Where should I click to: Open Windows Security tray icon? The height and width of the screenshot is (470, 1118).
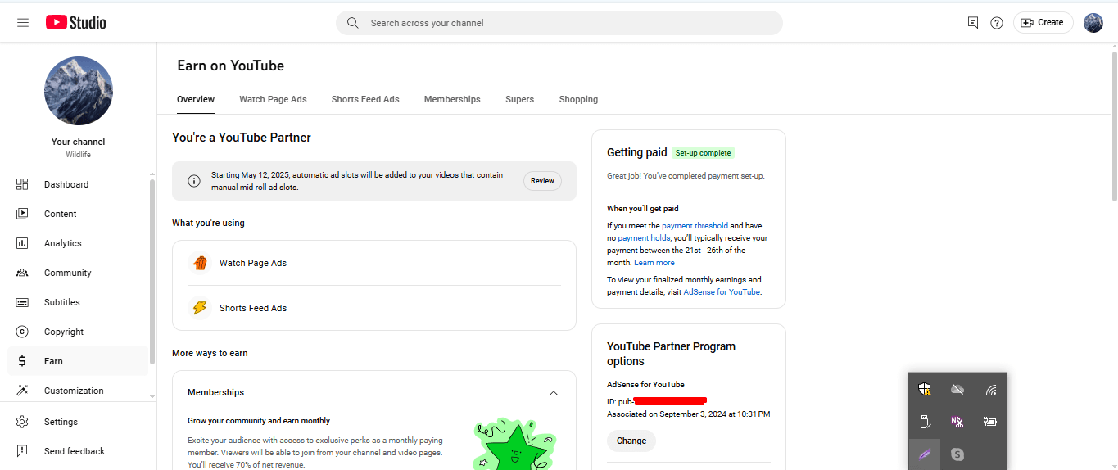[x=925, y=389]
